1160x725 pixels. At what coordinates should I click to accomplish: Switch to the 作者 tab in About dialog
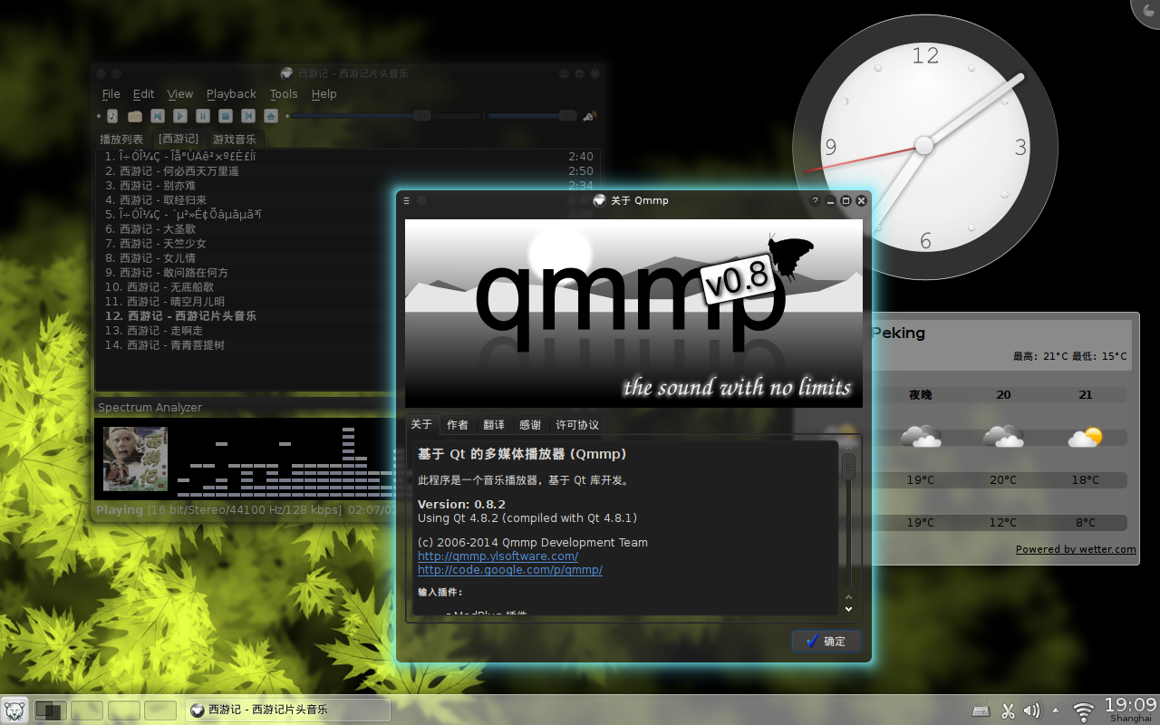pyautogui.click(x=458, y=425)
